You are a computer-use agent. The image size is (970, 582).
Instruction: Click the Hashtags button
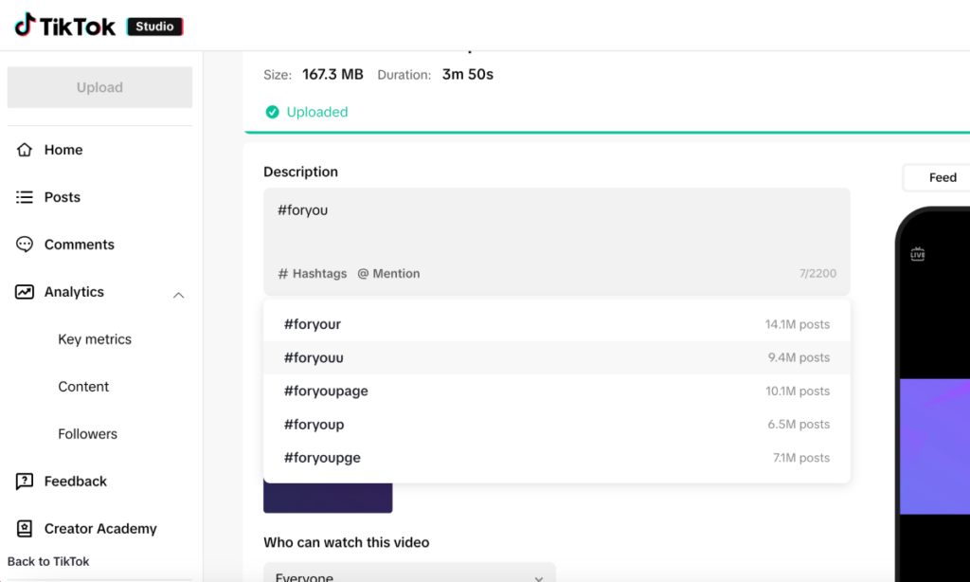[x=313, y=274]
